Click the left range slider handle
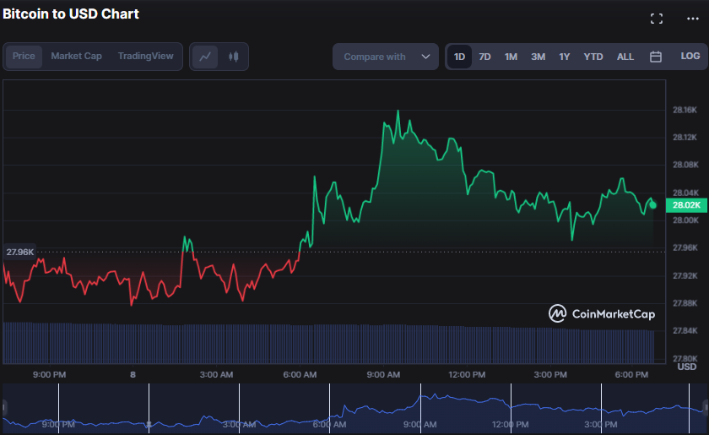Viewport: 709px width, 435px height. pyautogui.click(x=4, y=408)
